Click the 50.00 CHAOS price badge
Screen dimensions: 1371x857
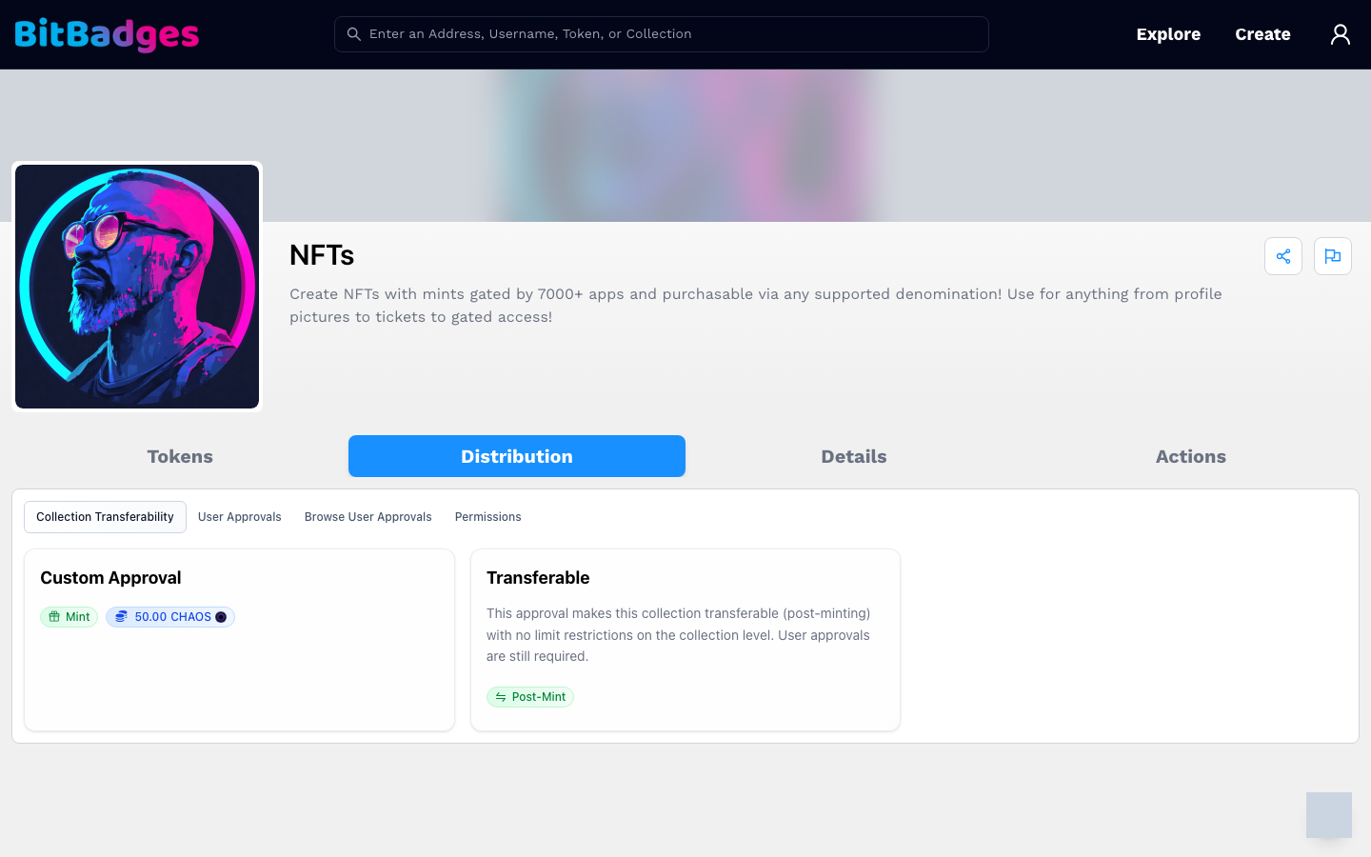(170, 617)
